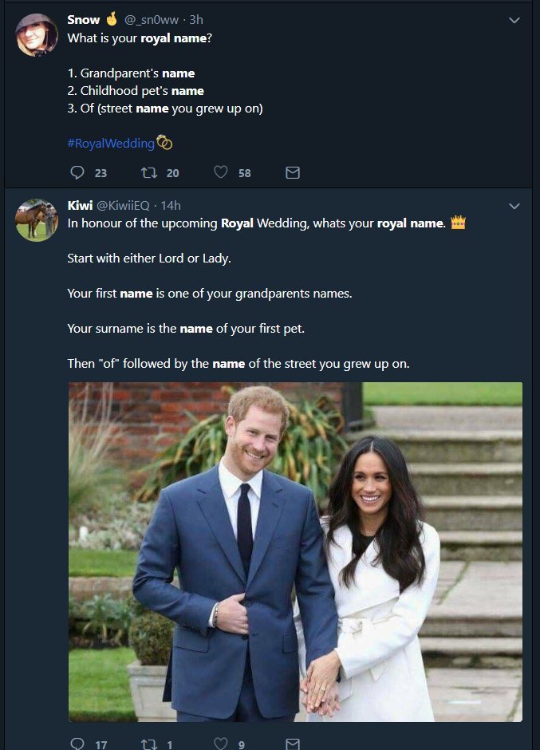Image resolution: width=540 pixels, height=750 pixels.
Task: Open the #RoyalWedding hashtag link
Action: coord(111,143)
